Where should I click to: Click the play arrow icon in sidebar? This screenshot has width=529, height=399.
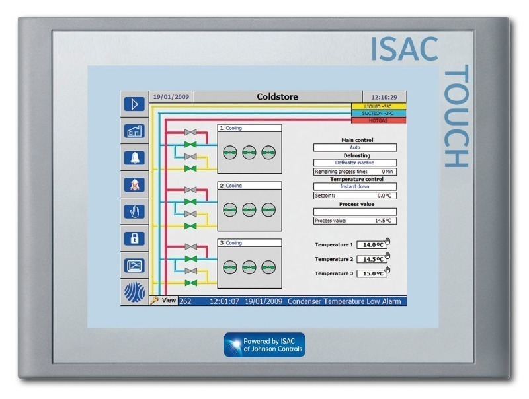click(x=134, y=104)
